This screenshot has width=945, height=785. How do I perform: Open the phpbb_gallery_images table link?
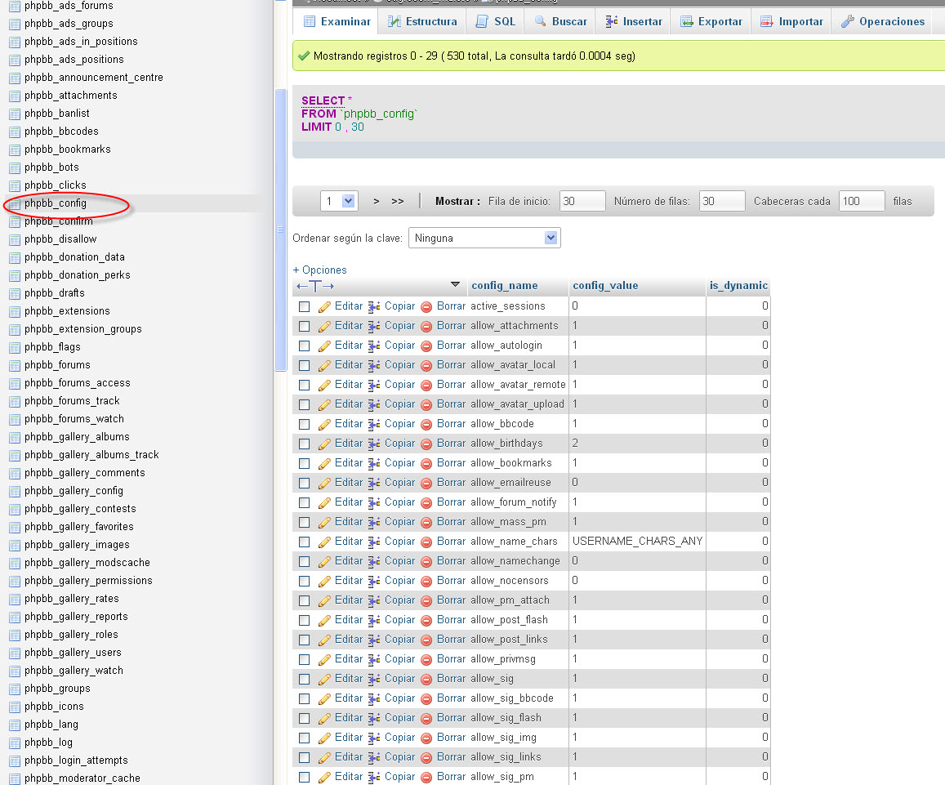click(77, 545)
